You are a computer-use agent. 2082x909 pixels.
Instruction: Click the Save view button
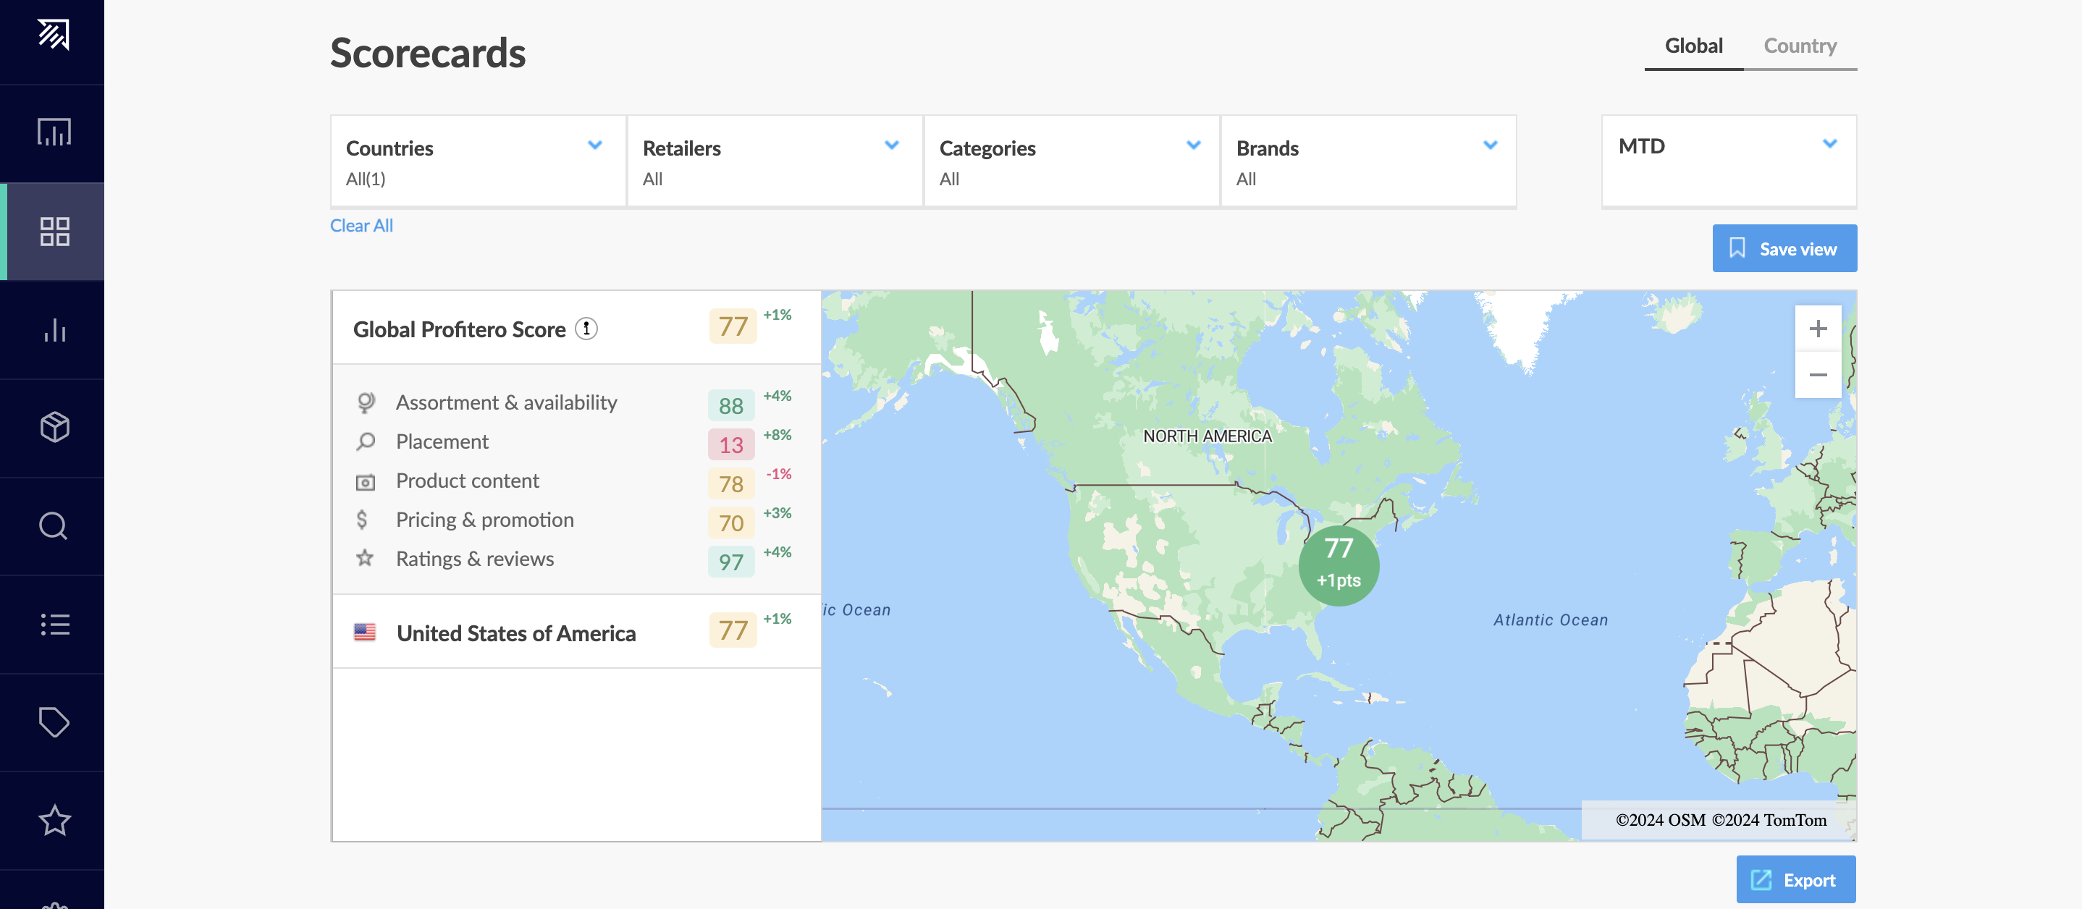coord(1784,249)
